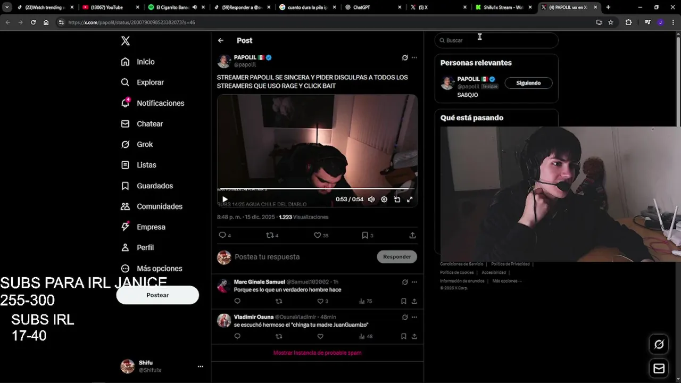Open Condiciones de Servicio link
Viewport: 681px width, 383px height.
(461, 264)
